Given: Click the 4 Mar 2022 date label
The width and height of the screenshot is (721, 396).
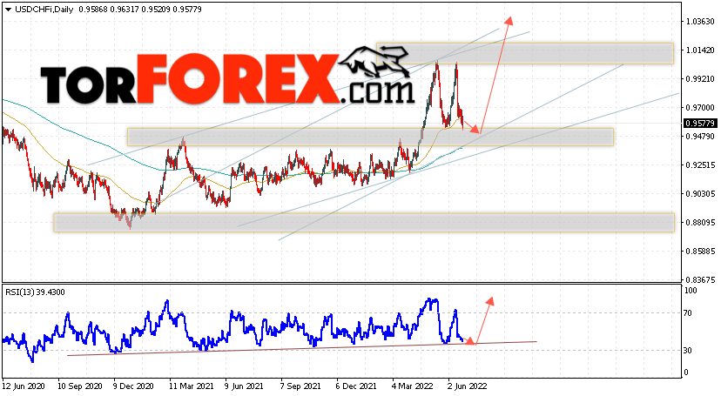Looking at the screenshot, I should (412, 386).
